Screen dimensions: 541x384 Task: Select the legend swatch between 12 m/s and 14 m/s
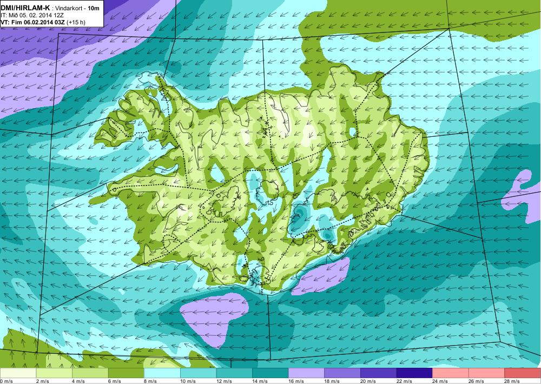tap(234, 373)
